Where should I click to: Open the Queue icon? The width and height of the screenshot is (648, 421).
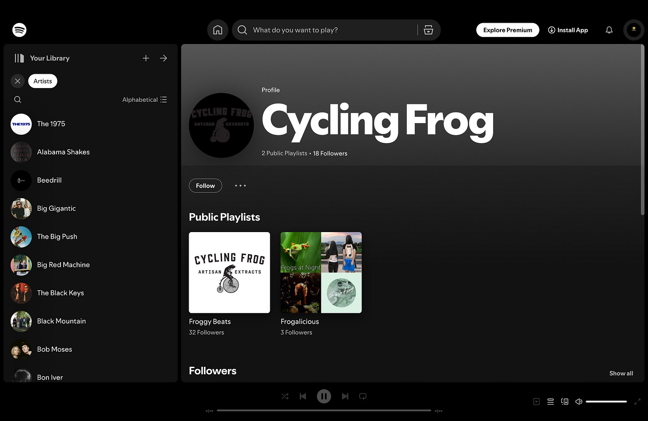coord(551,401)
